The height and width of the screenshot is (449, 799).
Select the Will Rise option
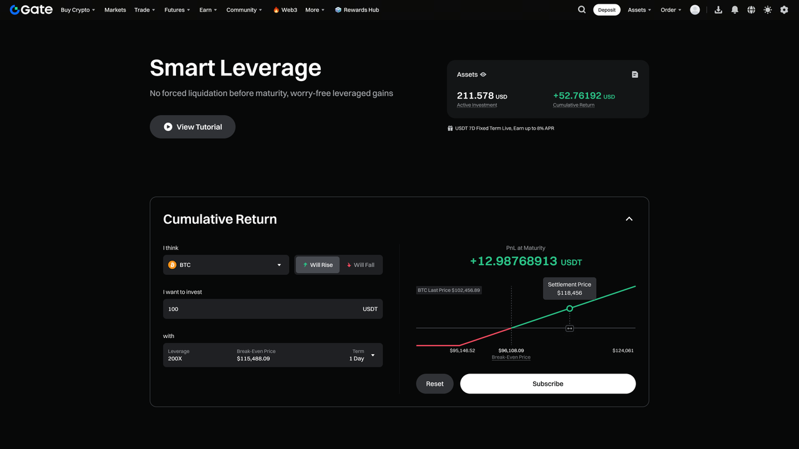[318, 265]
